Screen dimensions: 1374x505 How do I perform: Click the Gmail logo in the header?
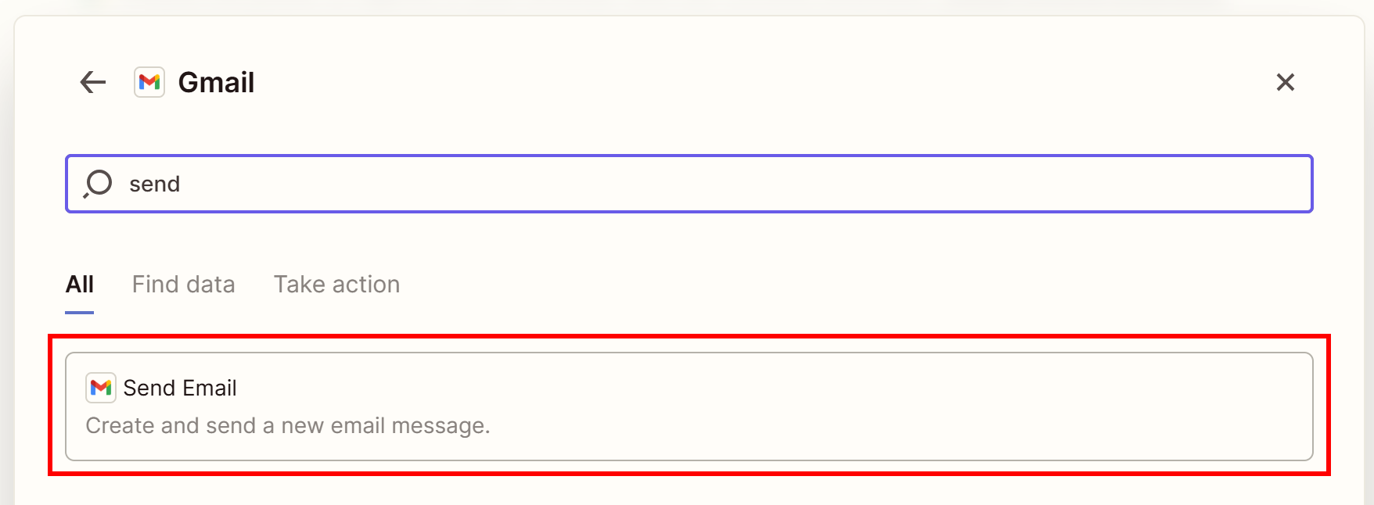tap(149, 82)
